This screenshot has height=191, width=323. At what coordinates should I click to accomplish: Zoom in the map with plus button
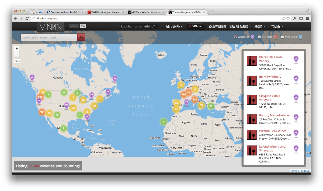click(17, 49)
